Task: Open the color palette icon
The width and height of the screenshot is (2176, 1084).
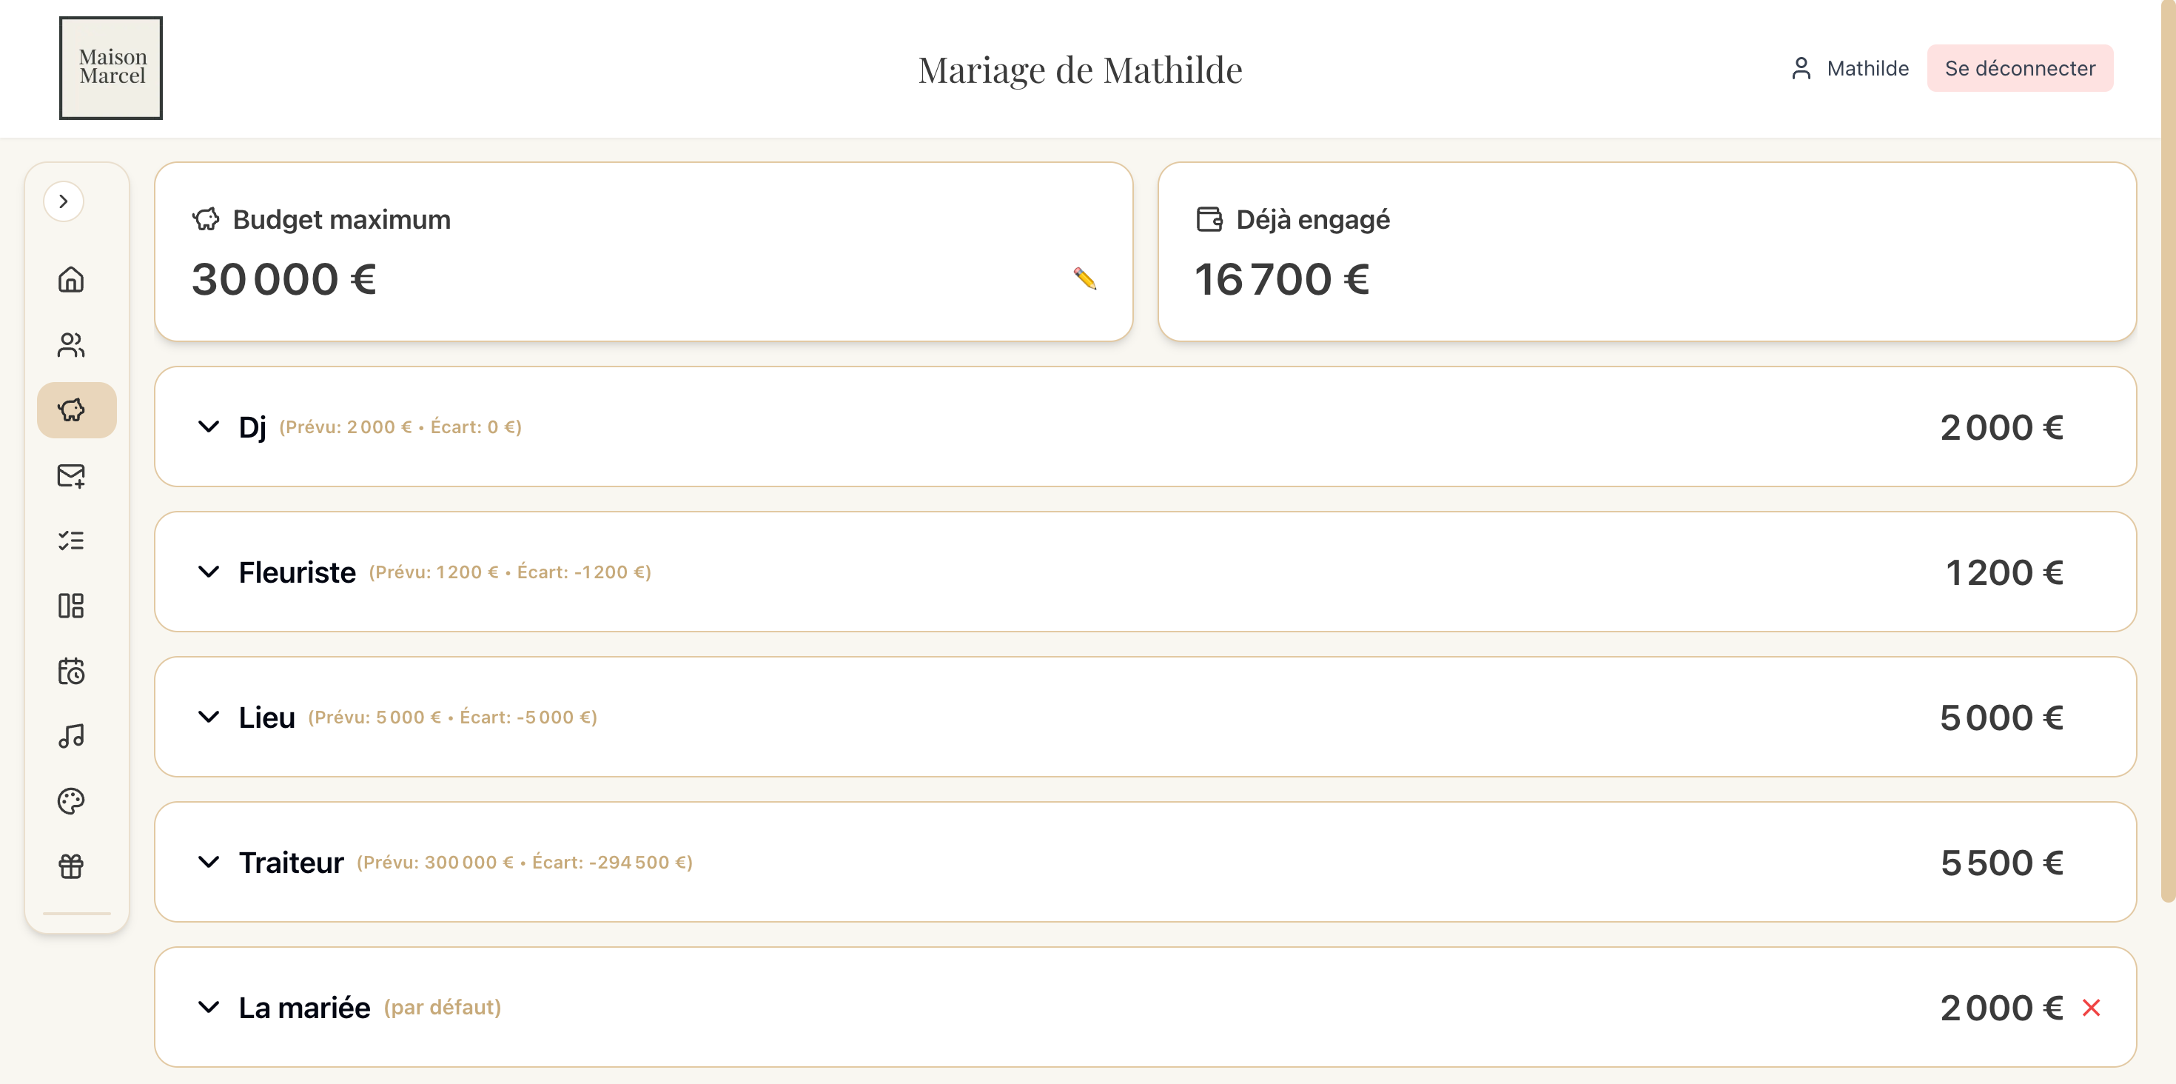Action: click(x=71, y=801)
